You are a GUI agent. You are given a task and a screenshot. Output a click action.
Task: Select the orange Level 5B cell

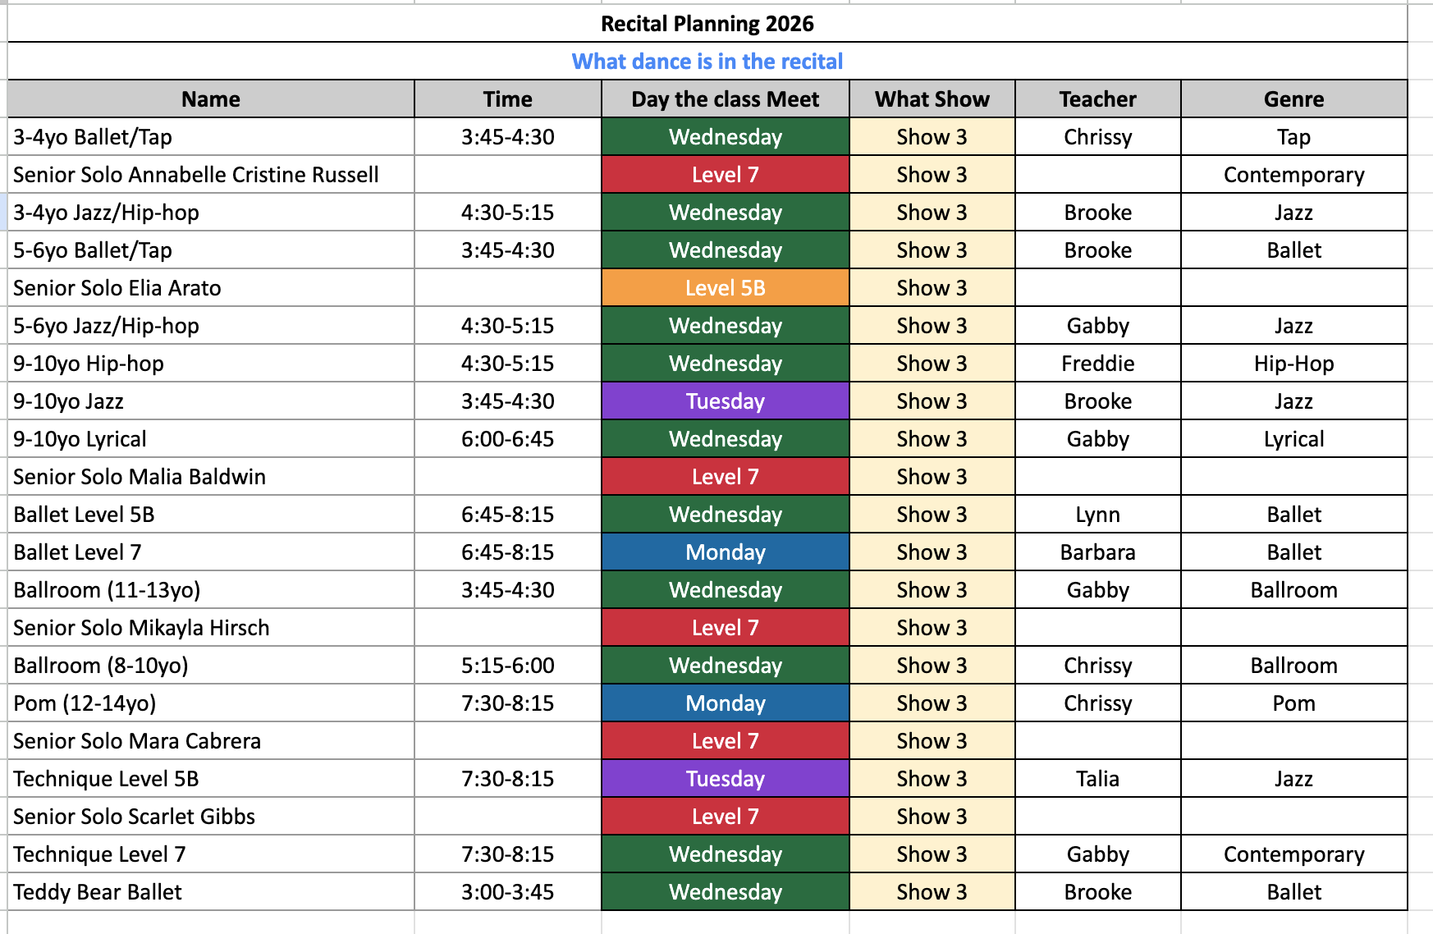(725, 288)
